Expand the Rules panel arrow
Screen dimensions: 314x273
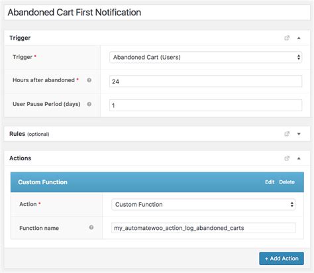click(299, 134)
